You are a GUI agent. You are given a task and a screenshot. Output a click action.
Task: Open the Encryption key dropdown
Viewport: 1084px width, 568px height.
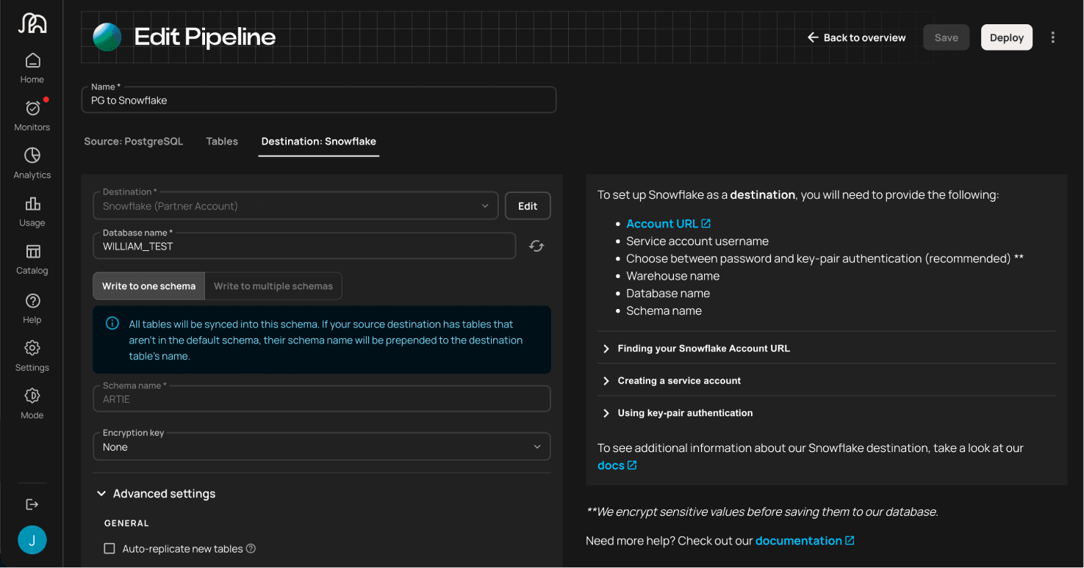point(321,446)
